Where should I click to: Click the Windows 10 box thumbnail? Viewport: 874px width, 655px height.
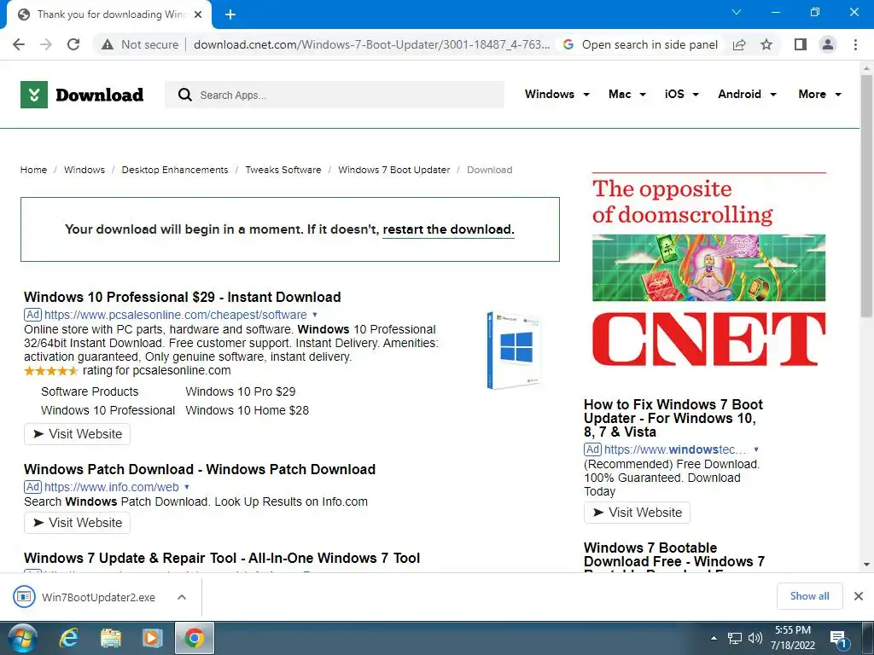coord(513,350)
